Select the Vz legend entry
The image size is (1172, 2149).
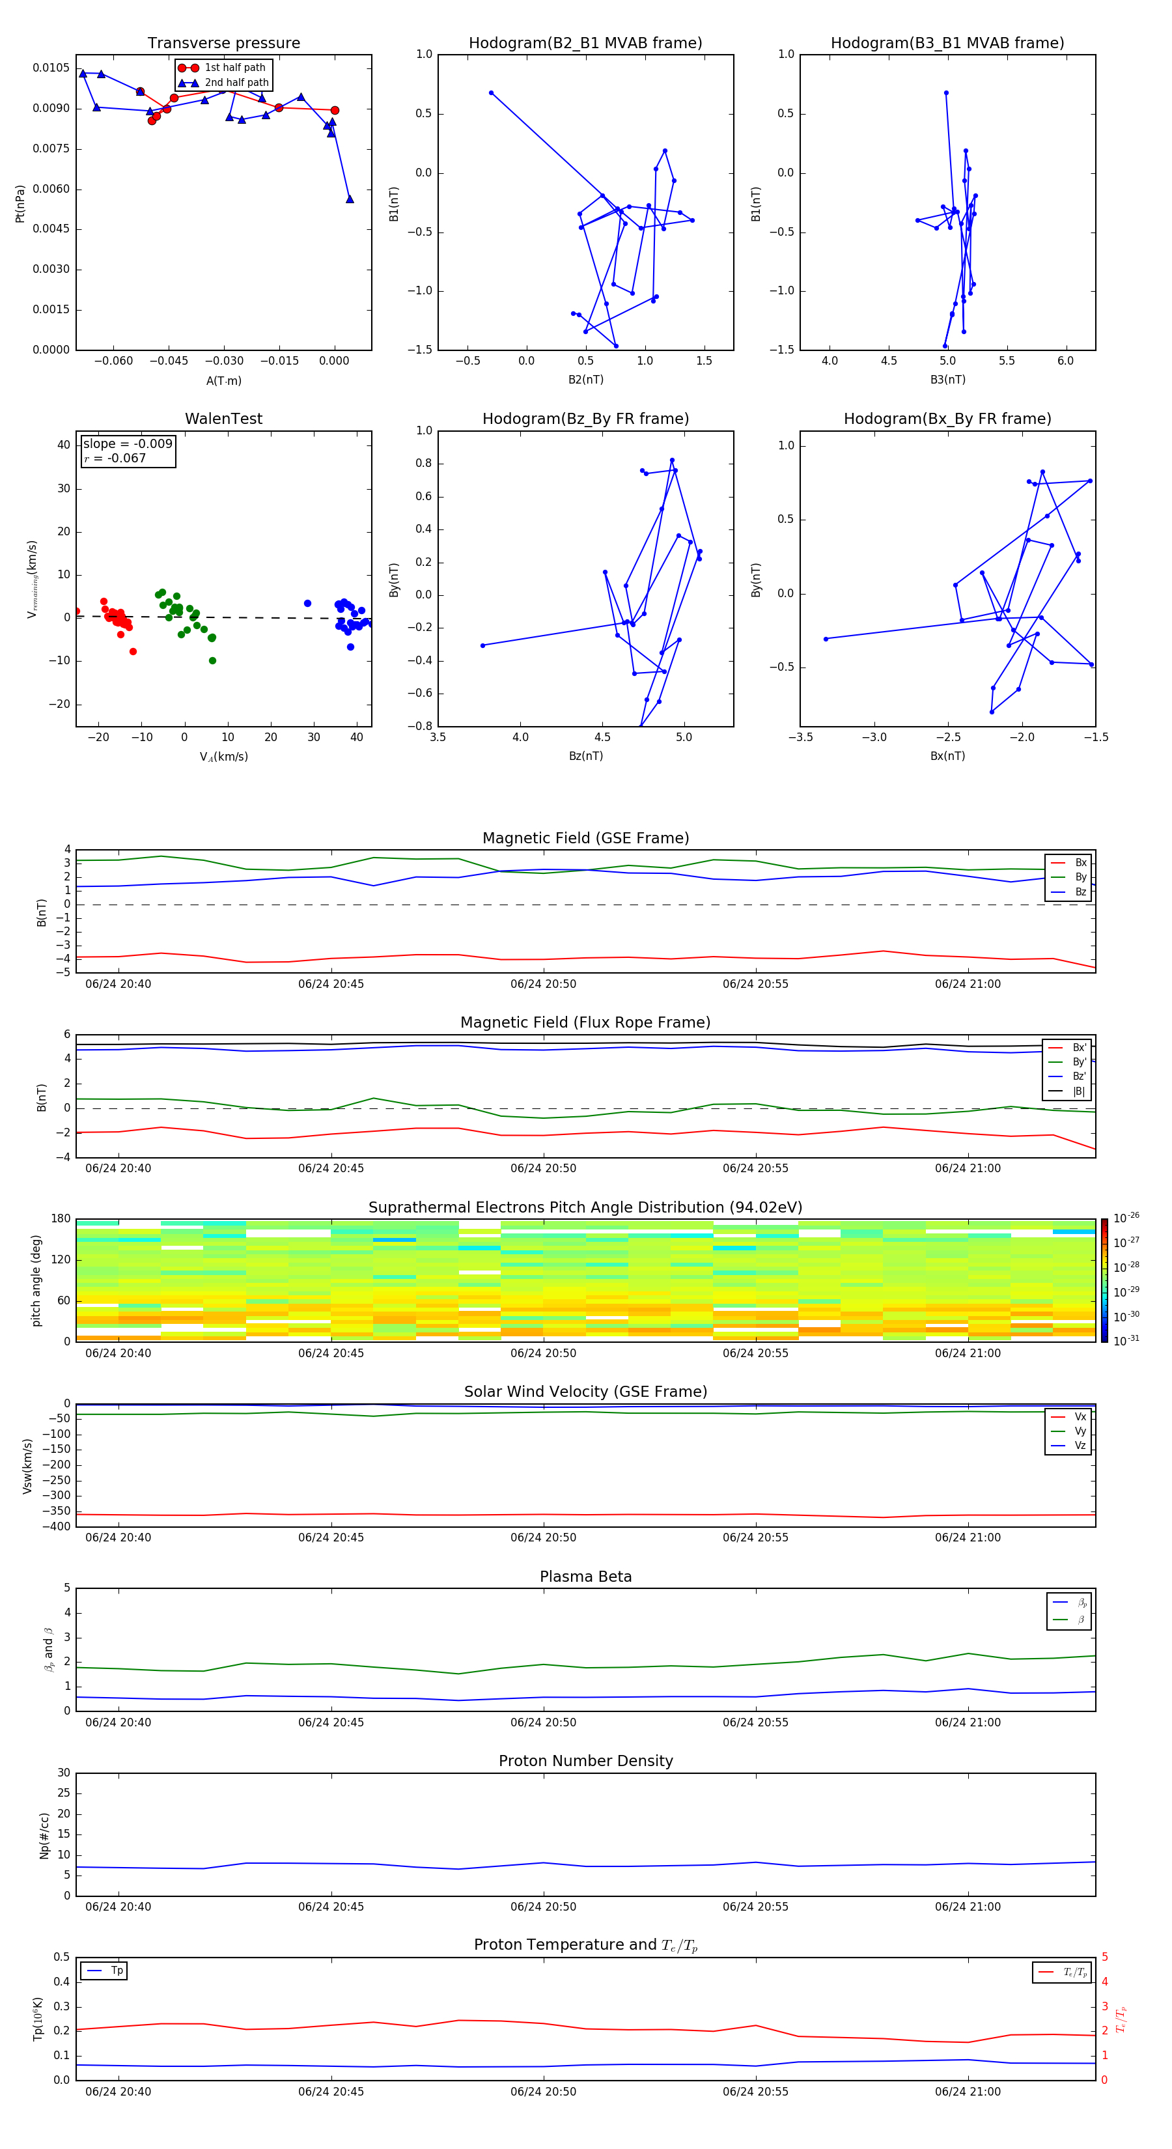[1068, 1446]
